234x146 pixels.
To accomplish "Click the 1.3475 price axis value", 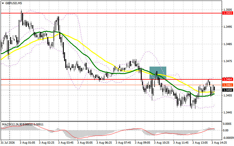I will coord(228,61).
